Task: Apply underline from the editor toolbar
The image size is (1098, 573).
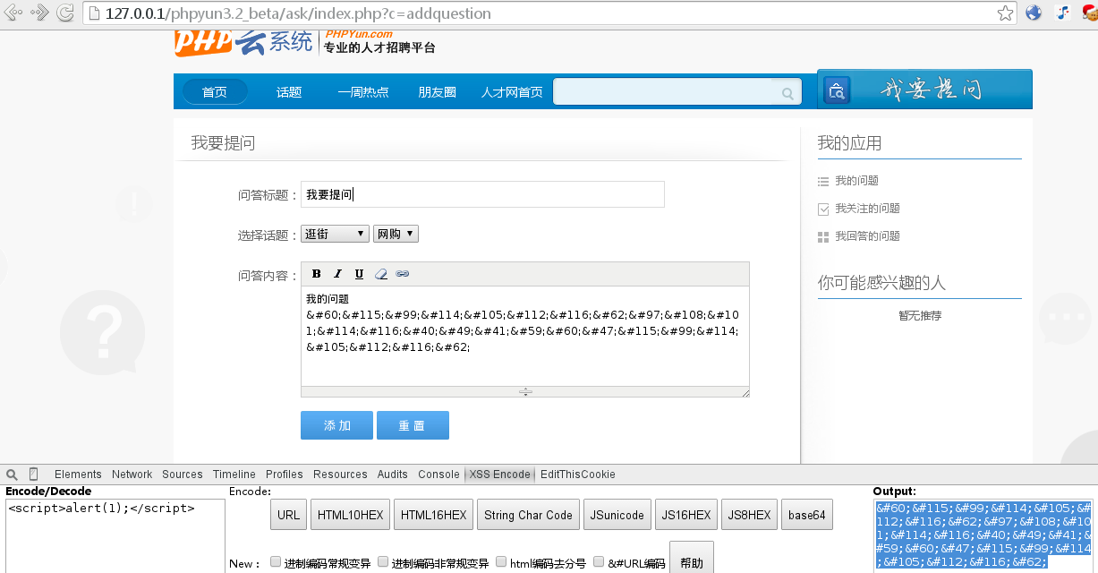Action: (359, 274)
